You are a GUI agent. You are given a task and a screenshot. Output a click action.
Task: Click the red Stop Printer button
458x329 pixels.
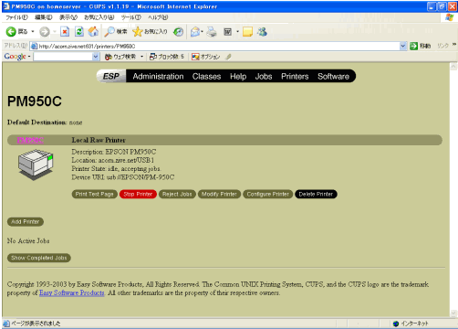(x=138, y=194)
